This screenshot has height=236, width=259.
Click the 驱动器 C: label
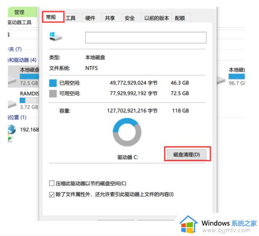tap(128, 157)
